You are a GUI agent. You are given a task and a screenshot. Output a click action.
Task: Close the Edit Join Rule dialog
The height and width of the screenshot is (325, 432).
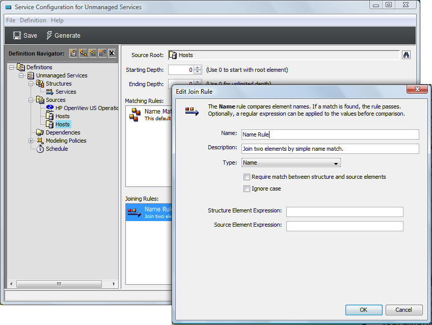417,89
